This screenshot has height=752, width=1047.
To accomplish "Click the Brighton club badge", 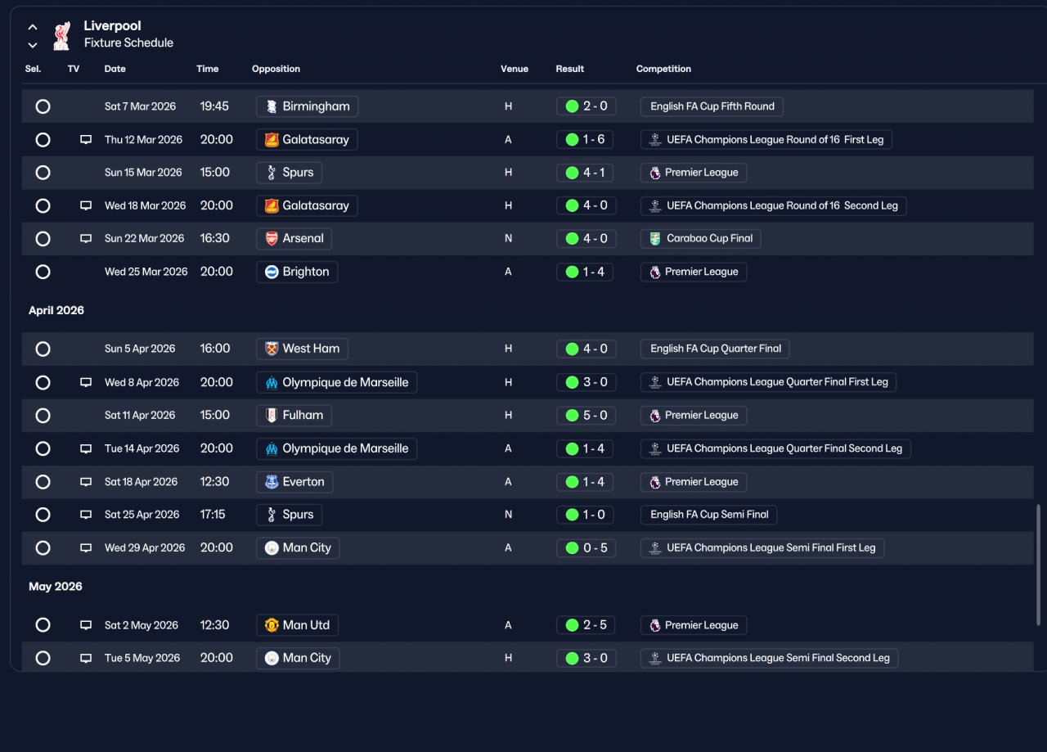I will (272, 272).
